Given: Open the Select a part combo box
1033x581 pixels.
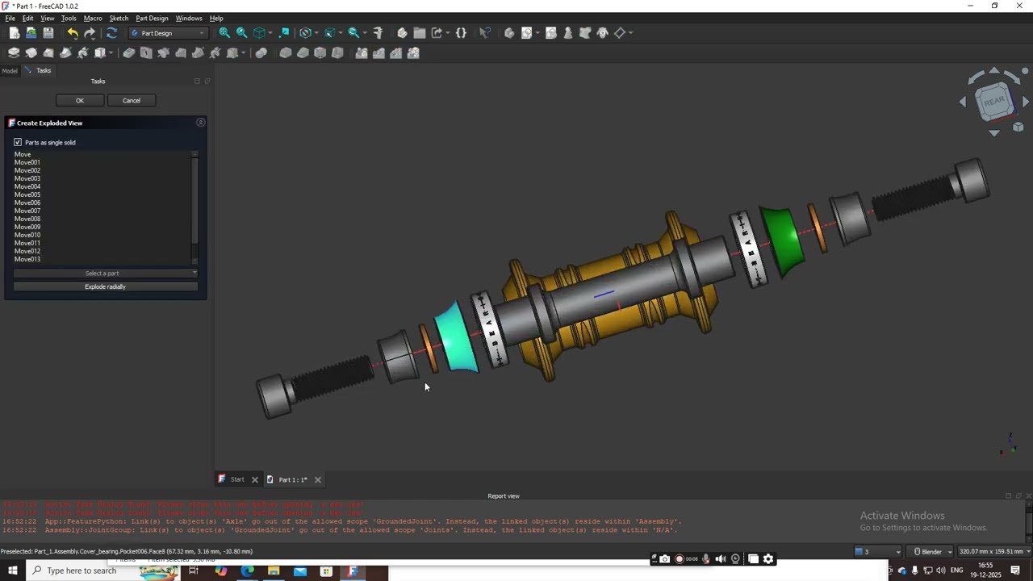Looking at the screenshot, I should 105,274.
